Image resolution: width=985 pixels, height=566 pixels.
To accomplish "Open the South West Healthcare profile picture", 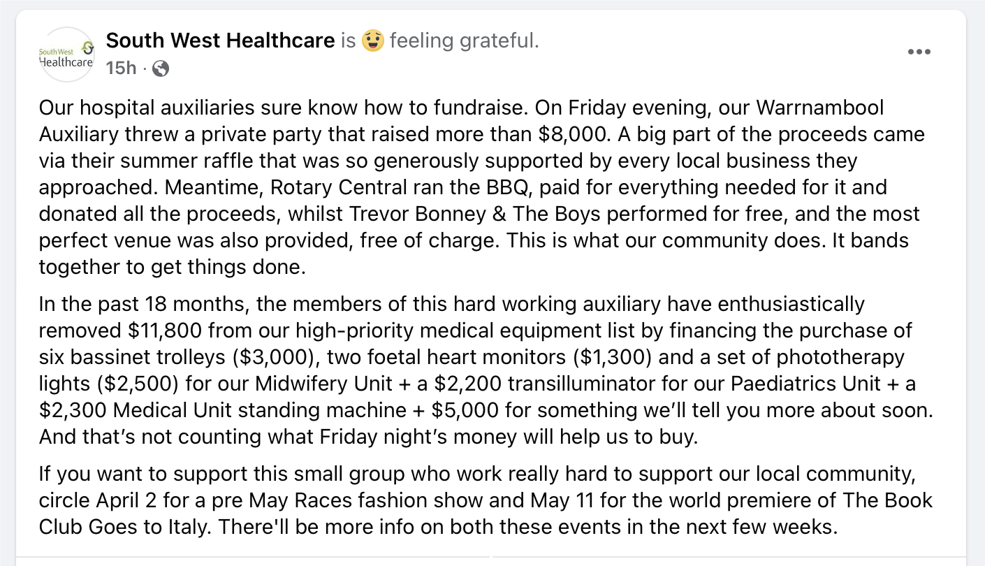I will pyautogui.click(x=66, y=55).
